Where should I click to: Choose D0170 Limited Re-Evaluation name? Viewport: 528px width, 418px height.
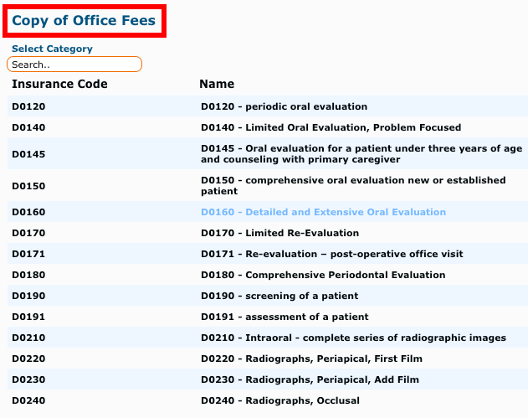[279, 233]
